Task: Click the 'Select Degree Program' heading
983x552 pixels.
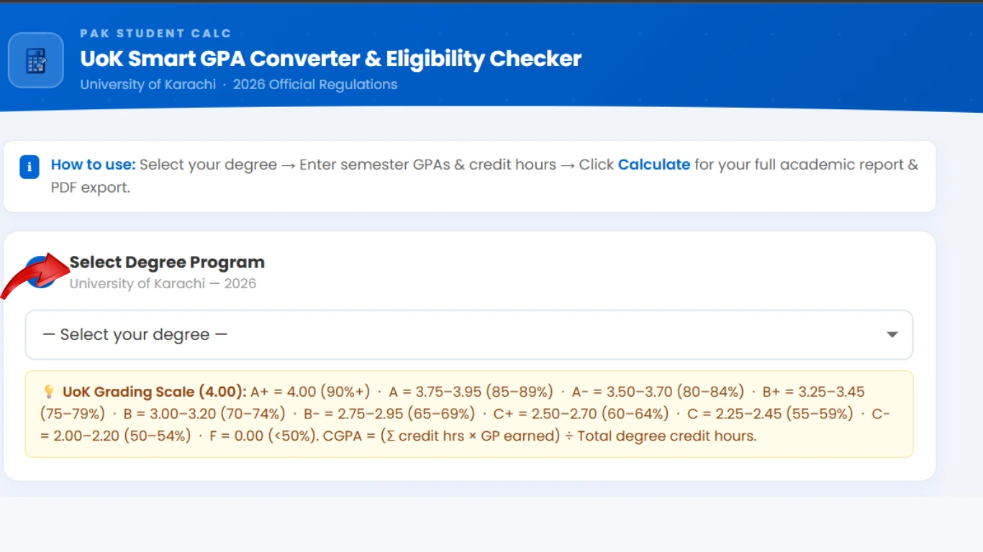Action: click(167, 262)
